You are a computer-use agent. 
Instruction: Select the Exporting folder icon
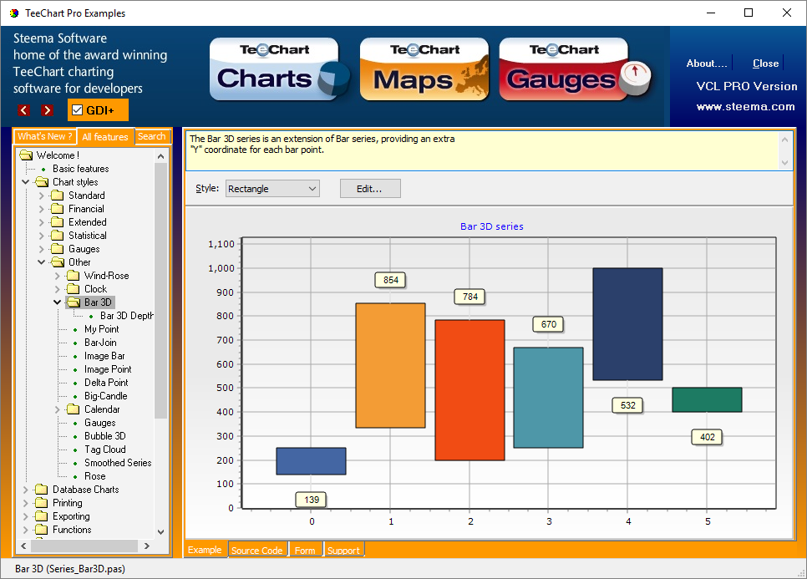point(41,516)
